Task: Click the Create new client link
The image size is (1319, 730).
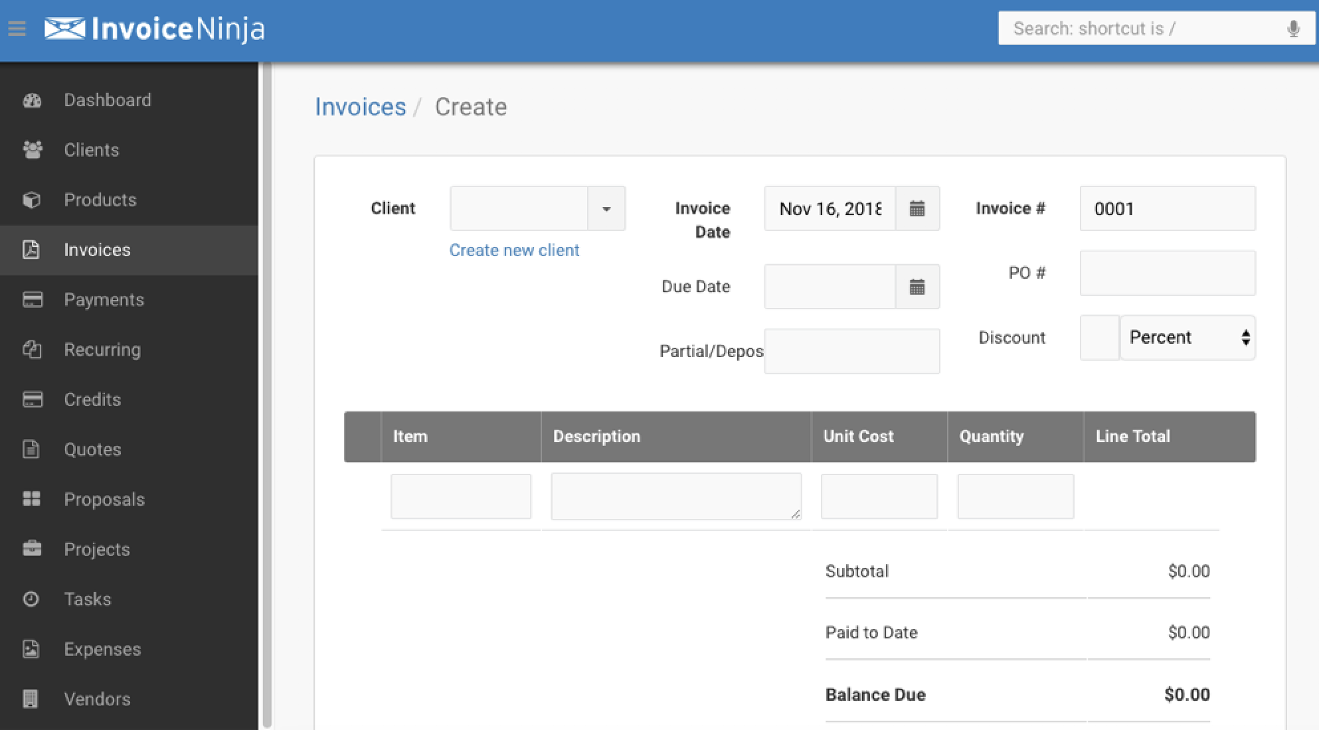Action: (x=514, y=250)
